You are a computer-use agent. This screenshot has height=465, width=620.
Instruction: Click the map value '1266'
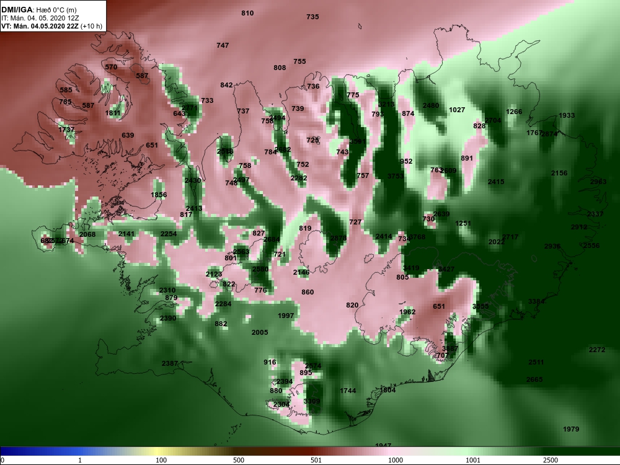click(x=514, y=112)
